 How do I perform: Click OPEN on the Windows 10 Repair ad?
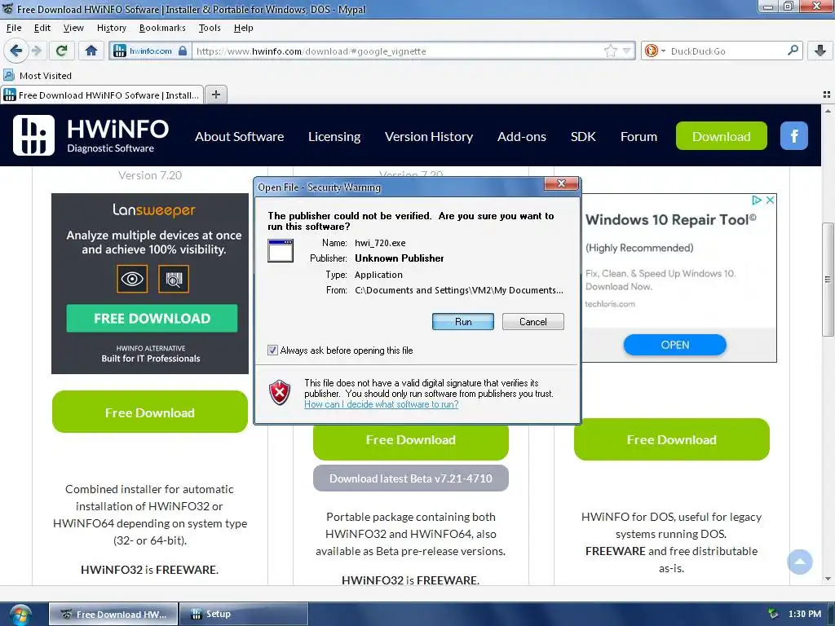pyautogui.click(x=674, y=345)
